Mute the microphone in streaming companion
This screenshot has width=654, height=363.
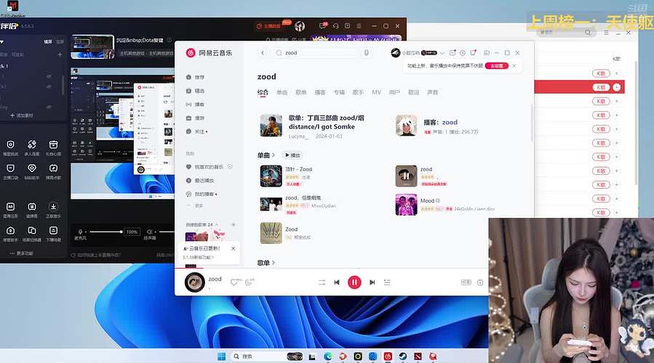(x=80, y=232)
